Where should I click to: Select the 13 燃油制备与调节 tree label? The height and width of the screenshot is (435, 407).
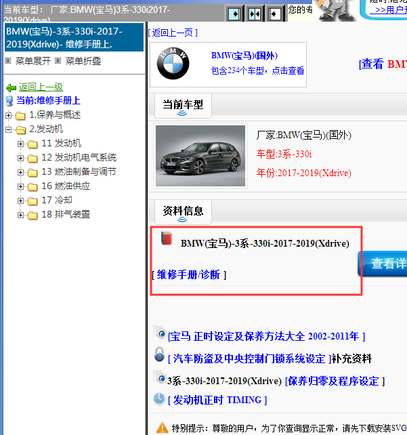click(x=79, y=171)
